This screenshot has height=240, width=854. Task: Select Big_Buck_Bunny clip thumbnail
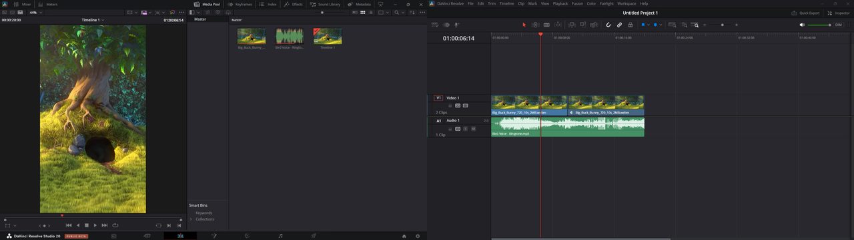(x=252, y=37)
